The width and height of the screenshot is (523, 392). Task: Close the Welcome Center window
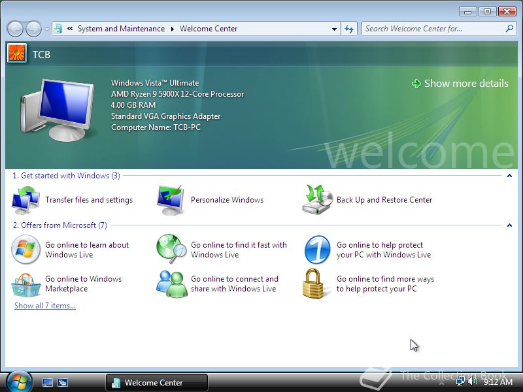pos(507,12)
